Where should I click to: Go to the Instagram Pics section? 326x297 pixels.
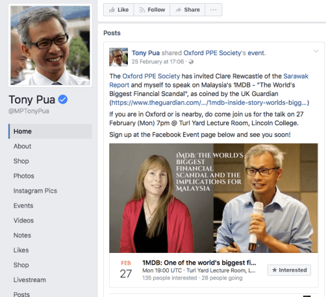pos(35,191)
